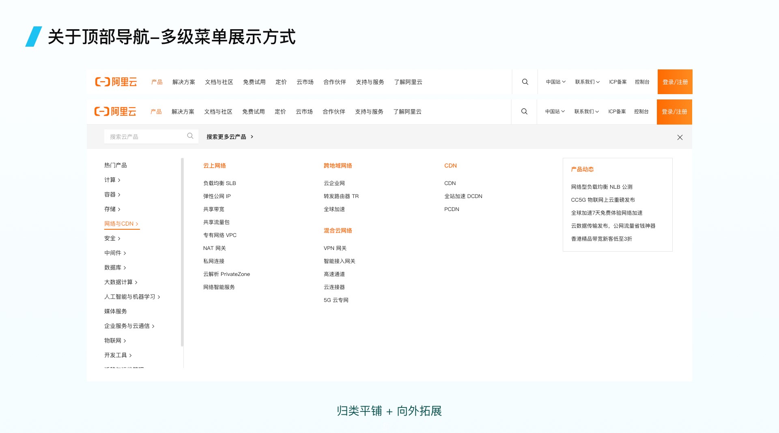Select 免费试用 menu in the upper nav bar
Viewport: 779px width, 433px height.
pyautogui.click(x=254, y=82)
